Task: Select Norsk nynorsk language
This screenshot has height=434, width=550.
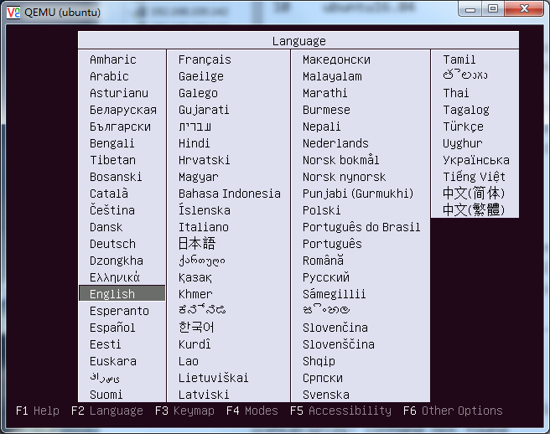Action: [344, 177]
